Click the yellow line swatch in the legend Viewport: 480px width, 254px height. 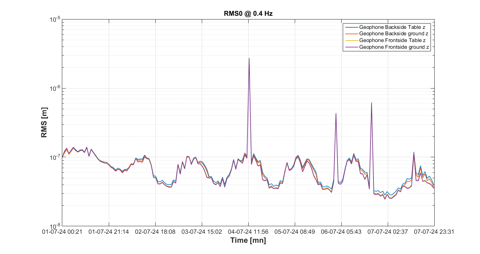[x=351, y=41]
